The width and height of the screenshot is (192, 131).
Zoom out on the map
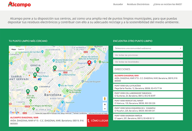click(105, 109)
